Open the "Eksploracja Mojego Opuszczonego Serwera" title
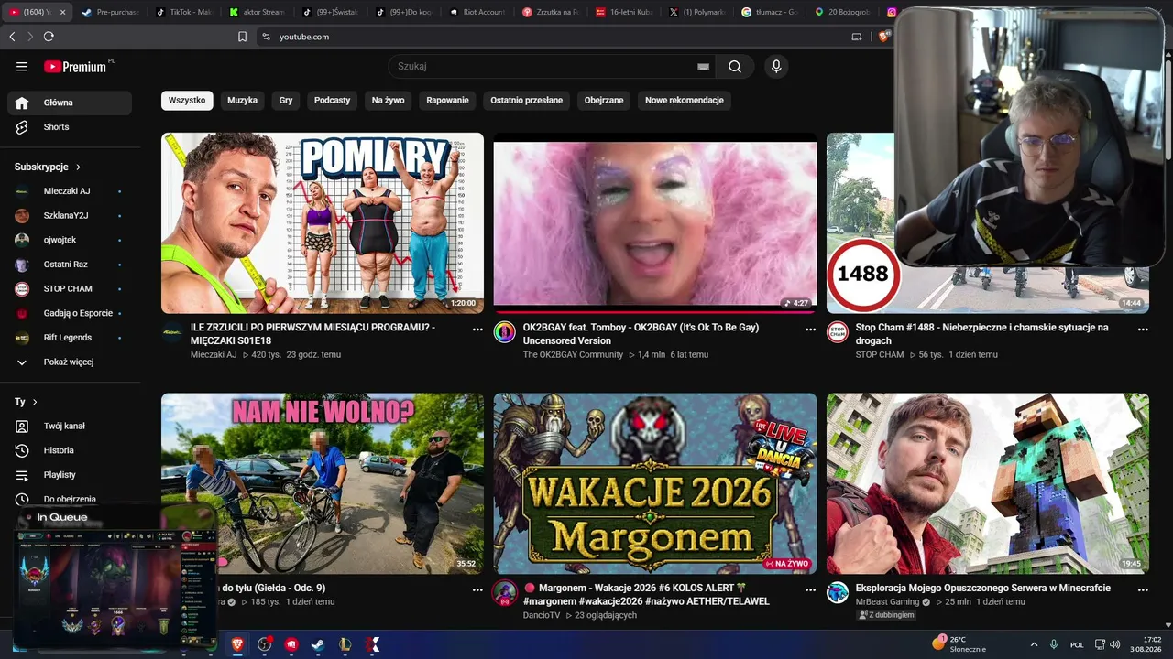1173x659 pixels. click(x=983, y=588)
